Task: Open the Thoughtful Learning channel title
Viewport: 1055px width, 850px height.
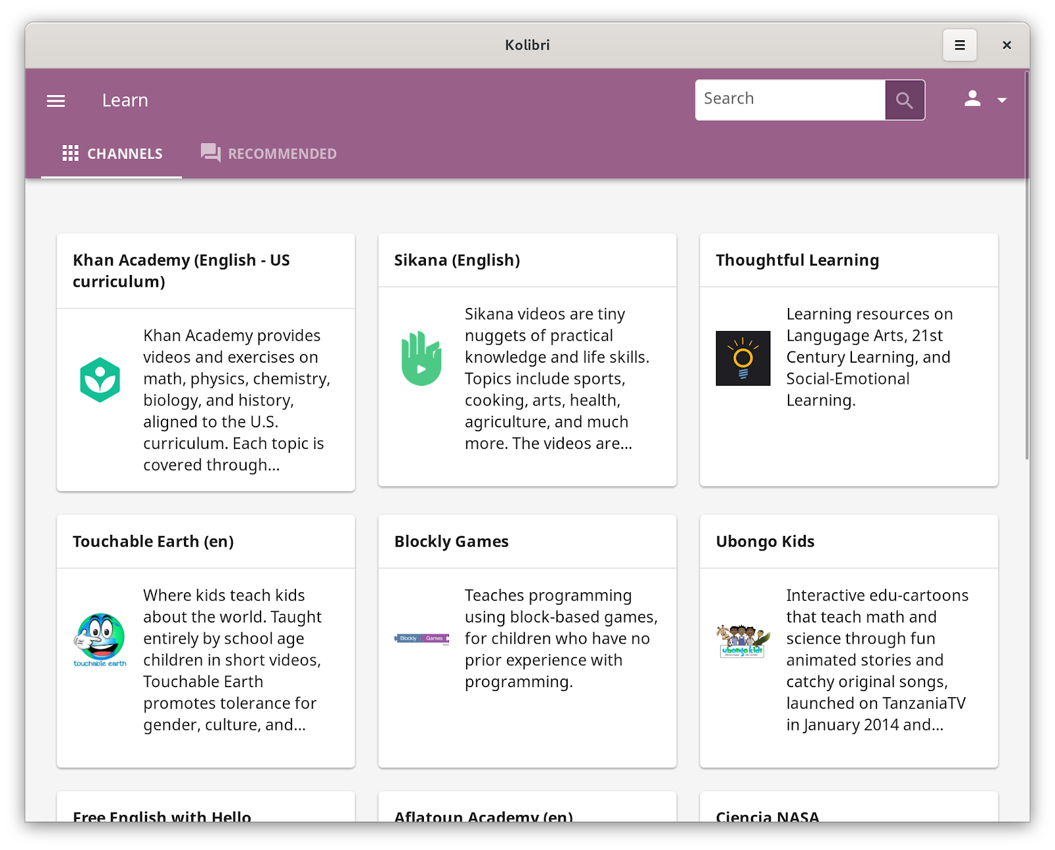Action: coord(797,260)
